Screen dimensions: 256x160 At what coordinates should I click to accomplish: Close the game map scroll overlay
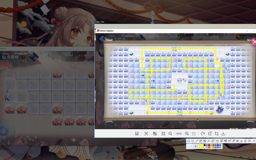254,42
